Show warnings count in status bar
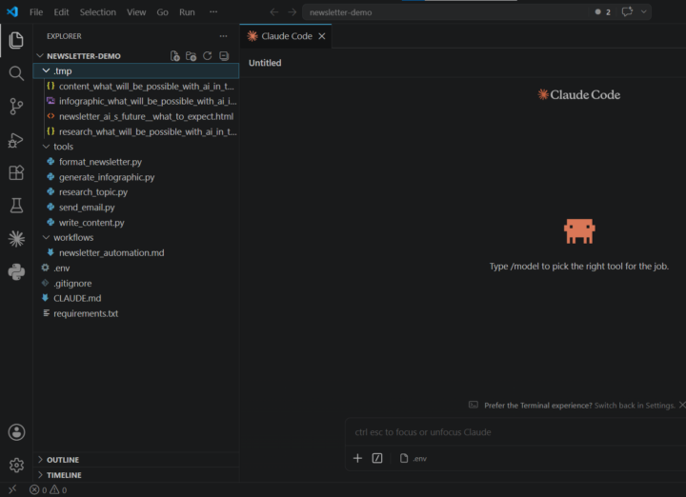 coord(59,490)
